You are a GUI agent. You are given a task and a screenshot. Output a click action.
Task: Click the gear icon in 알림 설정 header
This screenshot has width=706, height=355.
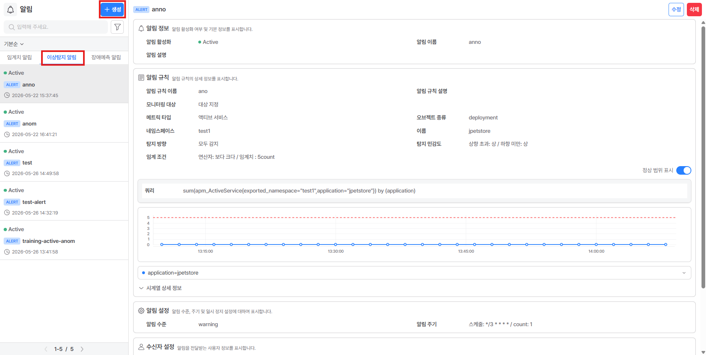(x=141, y=311)
